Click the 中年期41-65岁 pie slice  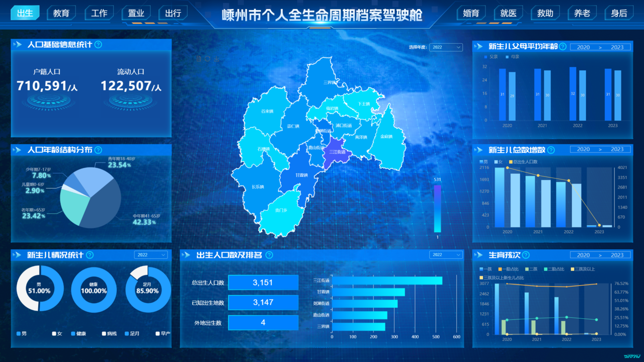[x=103, y=205]
